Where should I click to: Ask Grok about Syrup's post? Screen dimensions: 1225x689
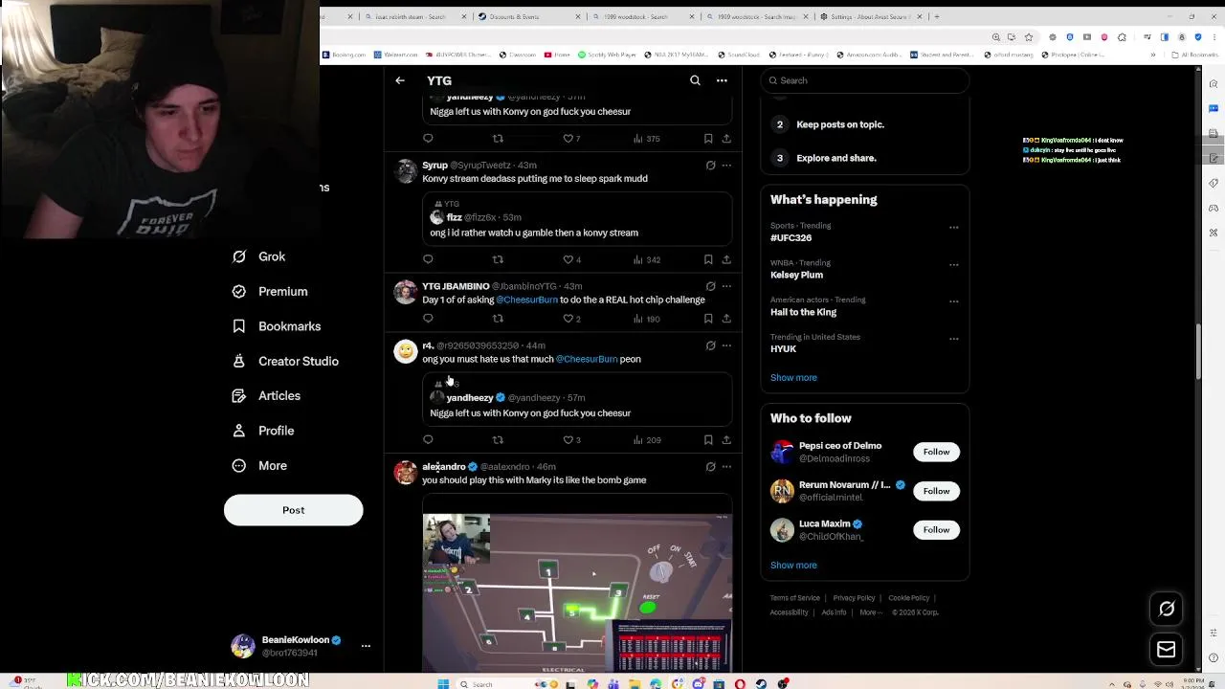[710, 166]
